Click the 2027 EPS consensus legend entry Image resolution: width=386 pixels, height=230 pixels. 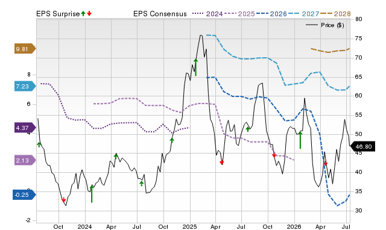point(303,14)
